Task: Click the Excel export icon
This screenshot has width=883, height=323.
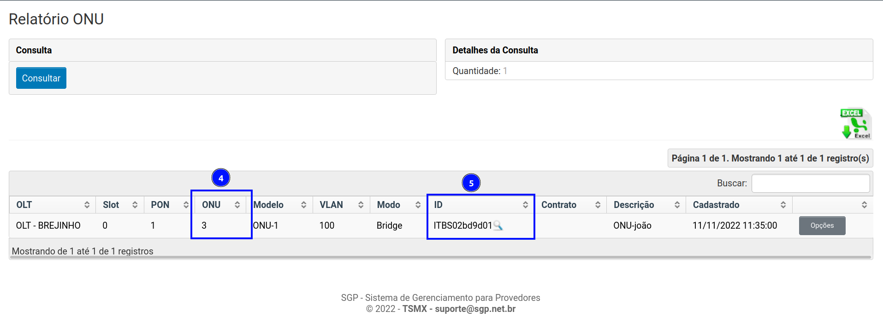Action: pos(855,124)
